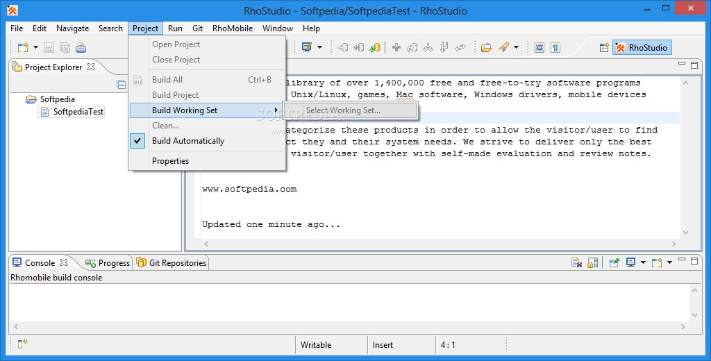Click the Save All toolbar icon
The image size is (711, 361).
pos(65,47)
